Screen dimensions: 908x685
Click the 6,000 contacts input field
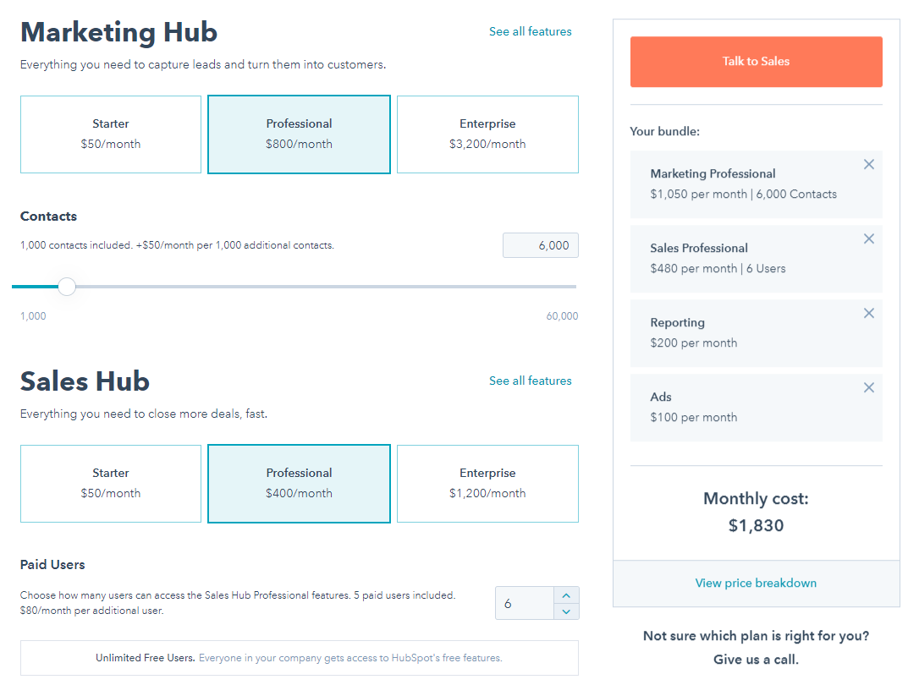540,244
